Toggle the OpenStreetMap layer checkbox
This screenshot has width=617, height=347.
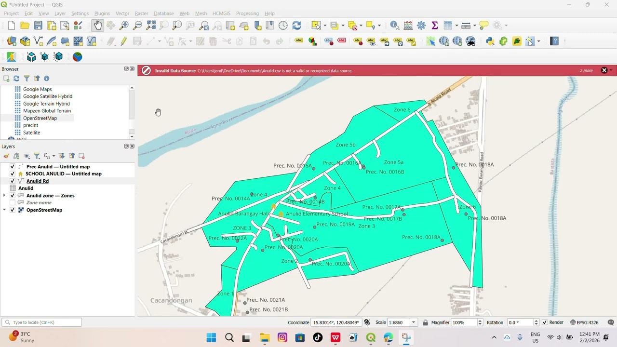pos(13,210)
